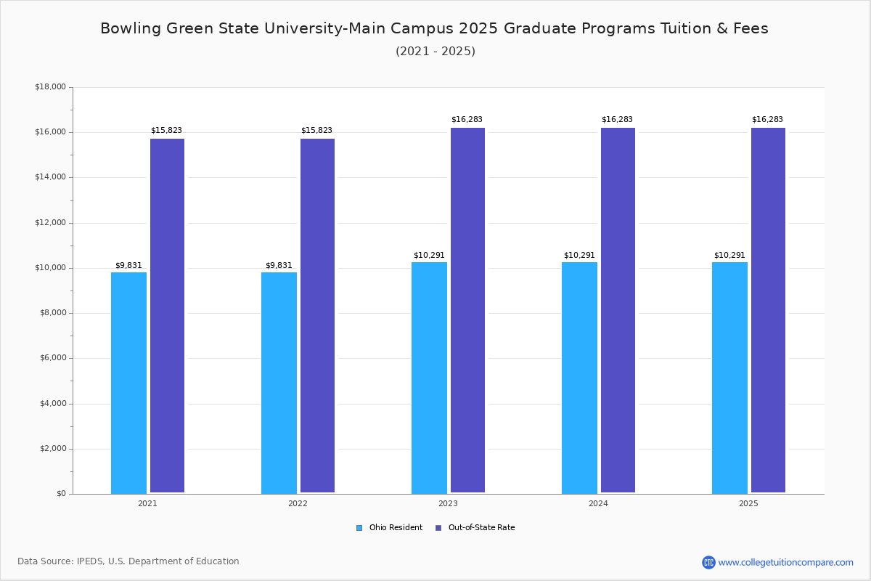This screenshot has width=871, height=581.
Task: Click the 2022 Ohio Resident bar
Action: point(279,383)
